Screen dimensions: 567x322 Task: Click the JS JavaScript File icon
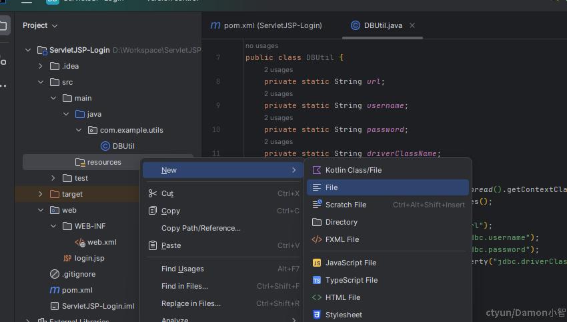(317, 263)
